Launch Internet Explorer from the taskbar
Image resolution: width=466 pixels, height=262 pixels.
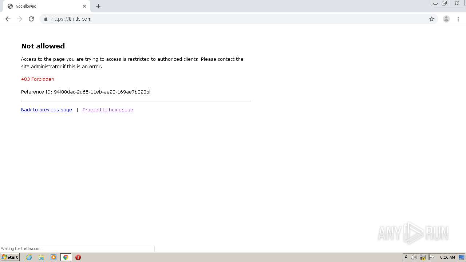[x=29, y=257]
